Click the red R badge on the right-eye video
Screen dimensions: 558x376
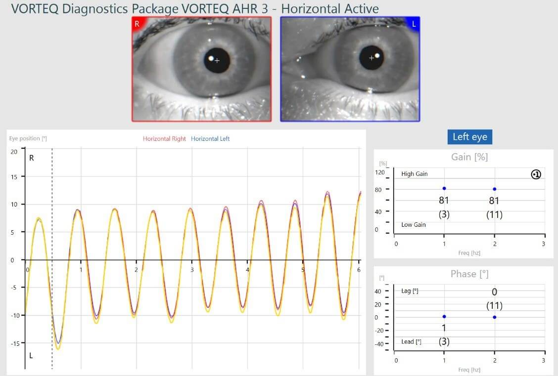(x=137, y=23)
